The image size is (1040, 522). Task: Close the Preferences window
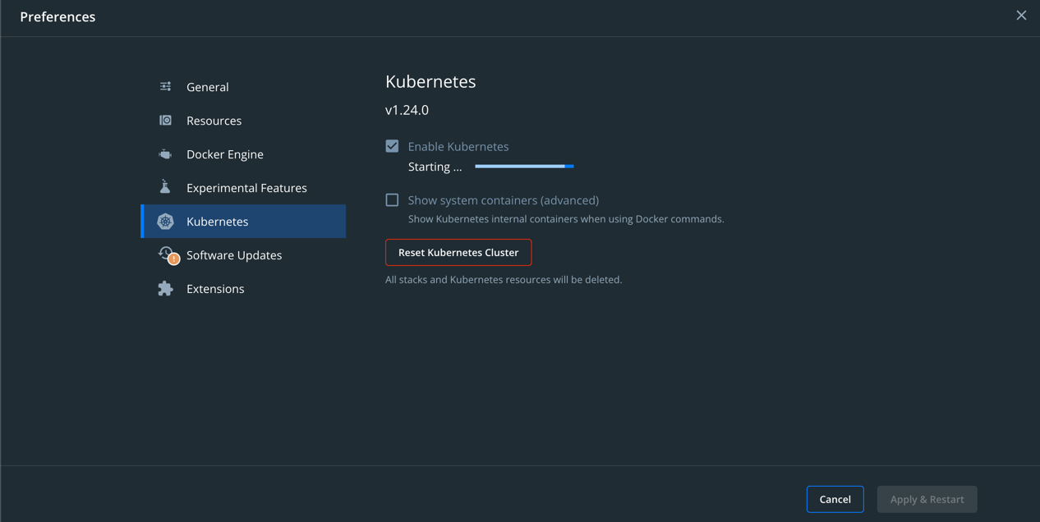click(1021, 16)
